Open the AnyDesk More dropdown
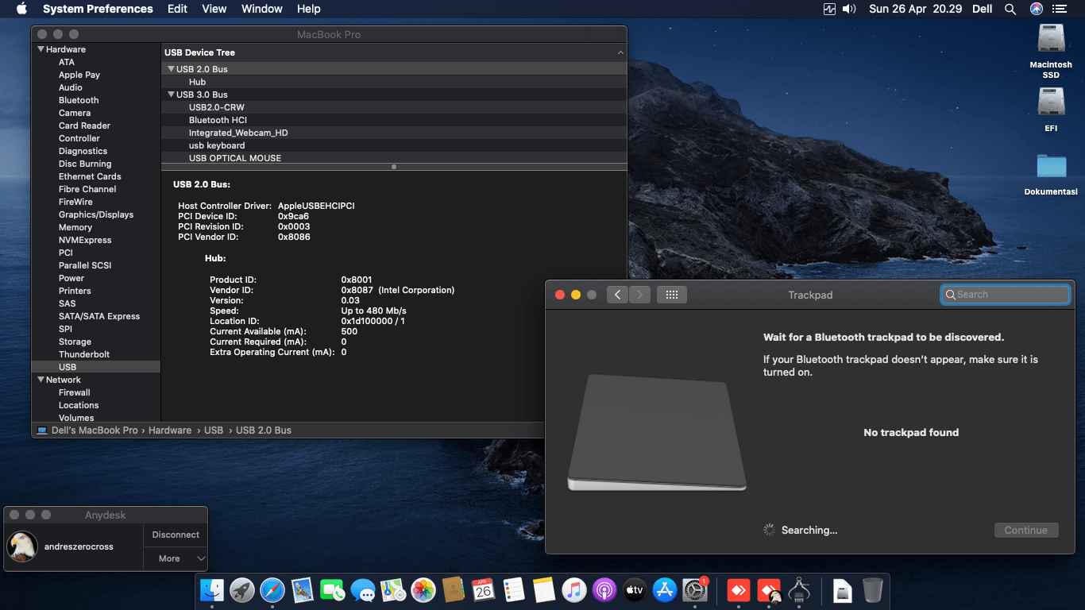 coord(176,558)
